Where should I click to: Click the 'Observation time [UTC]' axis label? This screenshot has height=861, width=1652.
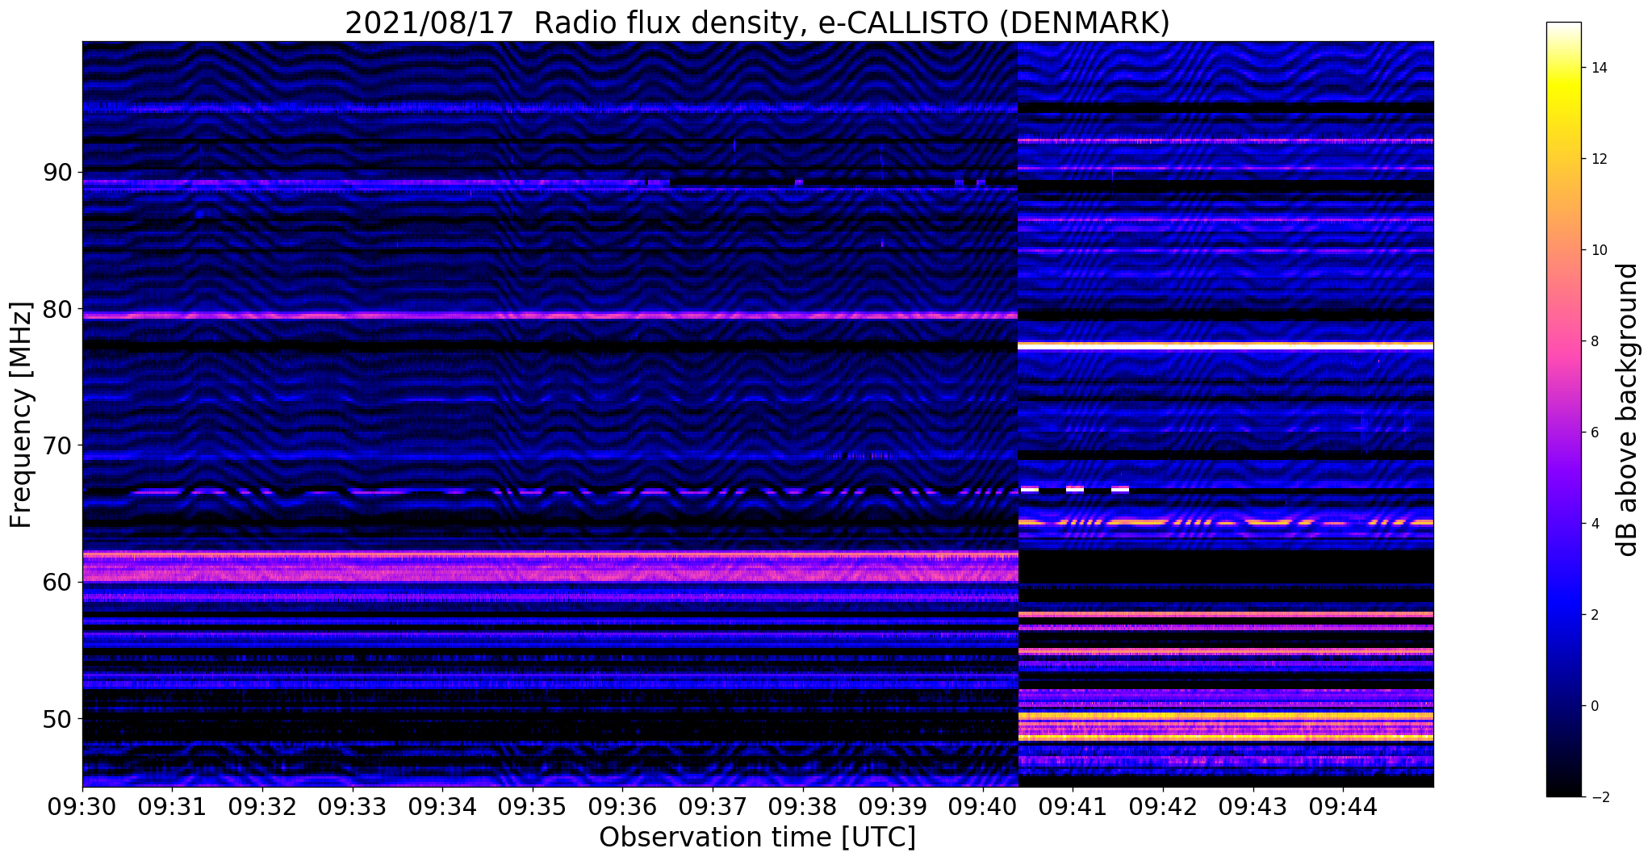757,838
